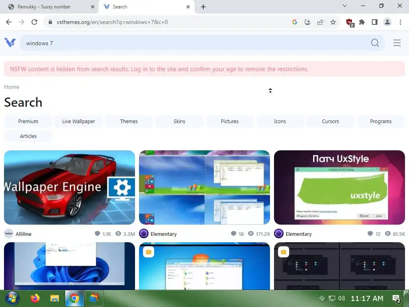Filter results by Programs
Screen dimensions: 409x307
click(381, 121)
